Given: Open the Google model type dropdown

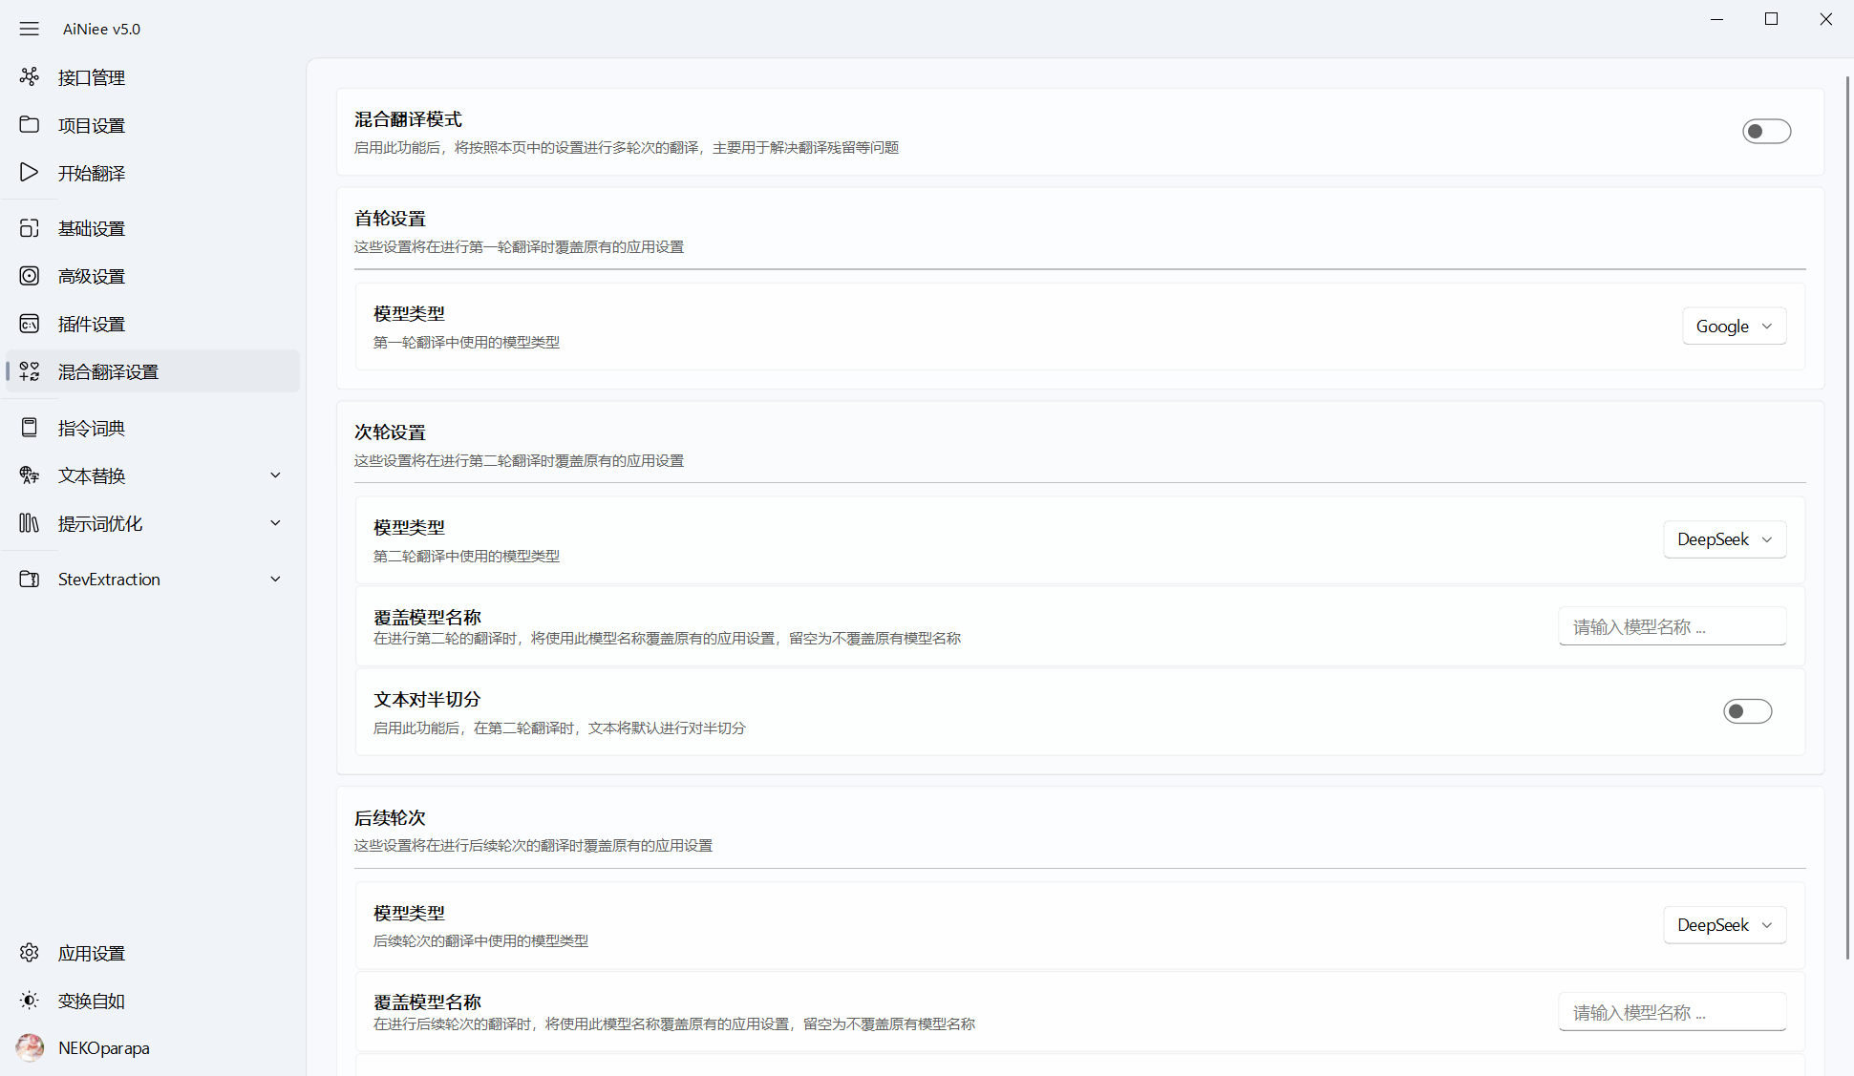Looking at the screenshot, I should click(x=1734, y=327).
